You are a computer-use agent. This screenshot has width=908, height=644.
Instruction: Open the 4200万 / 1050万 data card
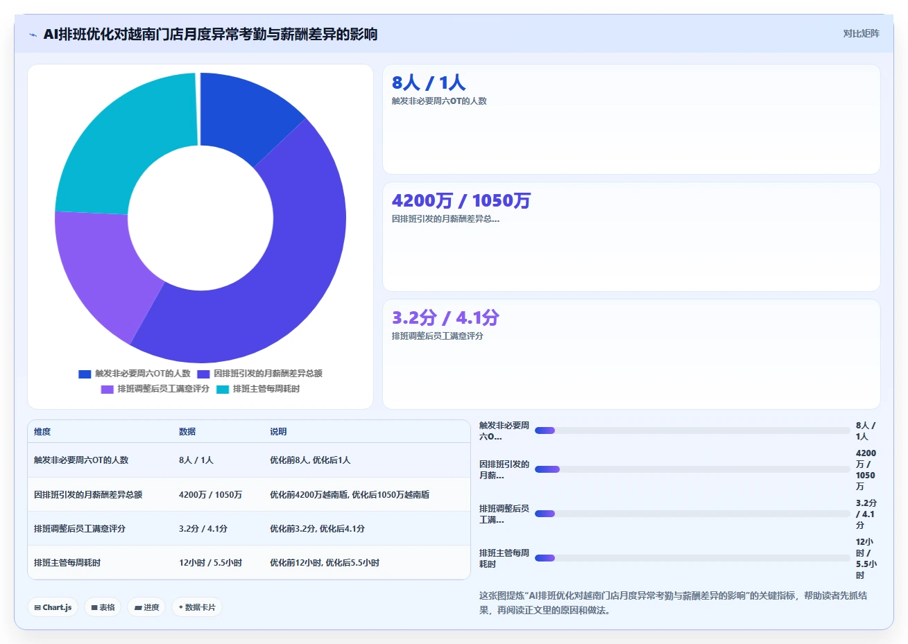point(631,236)
